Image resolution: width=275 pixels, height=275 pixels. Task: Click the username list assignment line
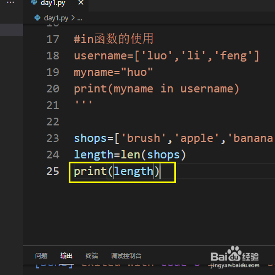pyautogui.click(x=167, y=56)
